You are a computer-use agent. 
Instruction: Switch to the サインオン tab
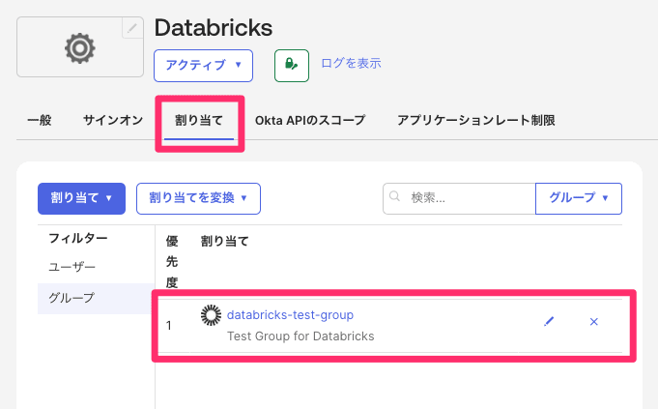[x=113, y=121]
